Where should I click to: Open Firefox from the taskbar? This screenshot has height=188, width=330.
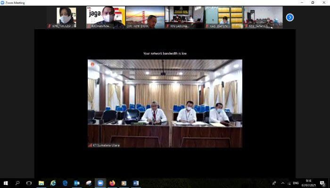click(x=112, y=183)
